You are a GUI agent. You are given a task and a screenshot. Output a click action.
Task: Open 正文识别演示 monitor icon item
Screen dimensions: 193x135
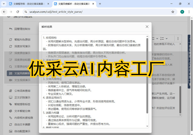tap(11, 98)
